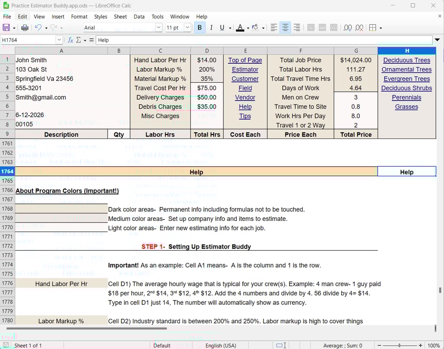The width and height of the screenshot is (444, 349).
Task: Follow the Deciduous Trees hyperlink
Action: (x=406, y=60)
